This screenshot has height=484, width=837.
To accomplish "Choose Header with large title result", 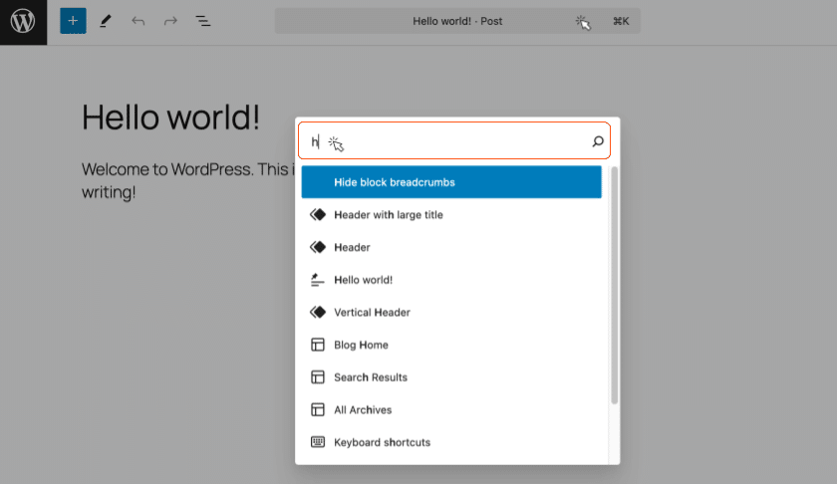I will click(x=388, y=215).
